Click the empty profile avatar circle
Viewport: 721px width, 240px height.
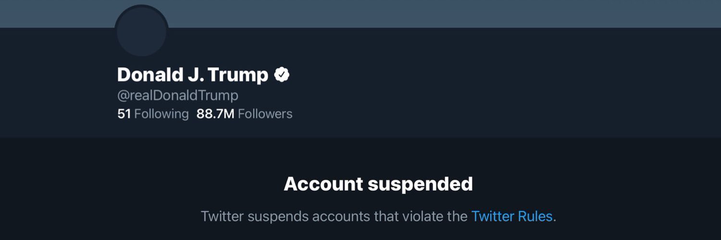click(x=141, y=32)
